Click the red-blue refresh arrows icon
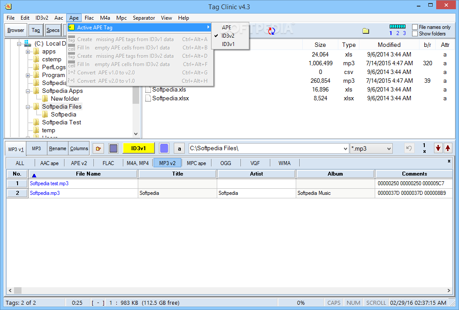The image size is (459, 310). click(272, 31)
